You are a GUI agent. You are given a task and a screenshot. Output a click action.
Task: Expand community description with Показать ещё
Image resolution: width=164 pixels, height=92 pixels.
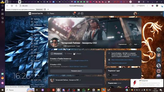coord(135,56)
